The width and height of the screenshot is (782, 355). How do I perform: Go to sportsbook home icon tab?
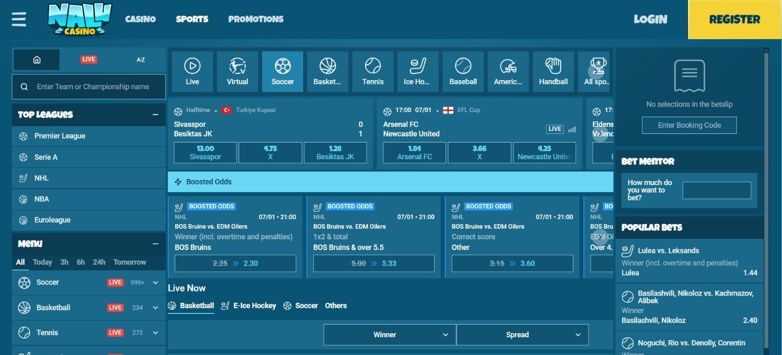pyautogui.click(x=37, y=59)
